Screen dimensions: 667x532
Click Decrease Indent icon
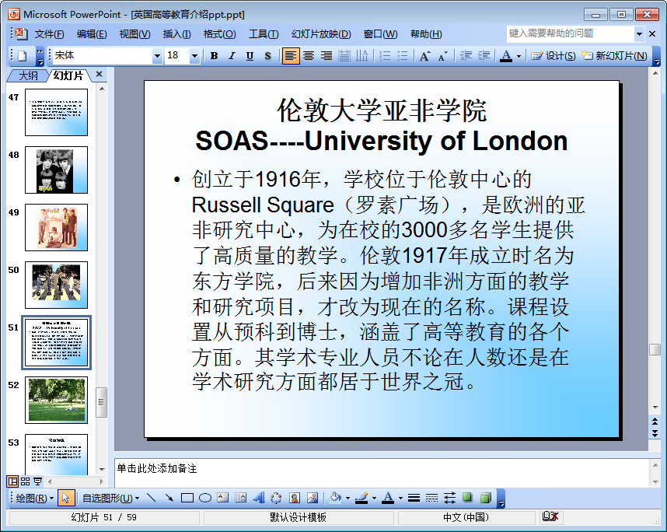coord(466,56)
